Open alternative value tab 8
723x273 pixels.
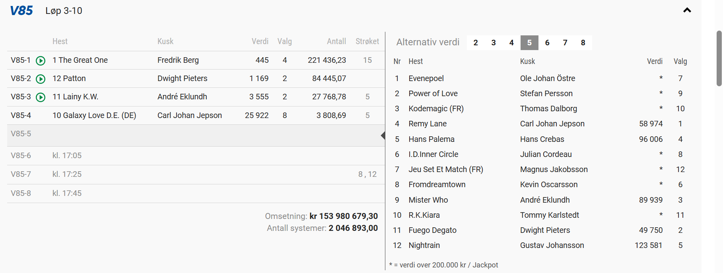583,43
